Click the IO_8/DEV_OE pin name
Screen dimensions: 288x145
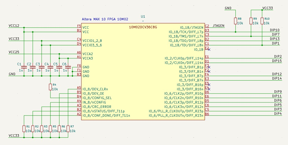[x=93, y=94]
